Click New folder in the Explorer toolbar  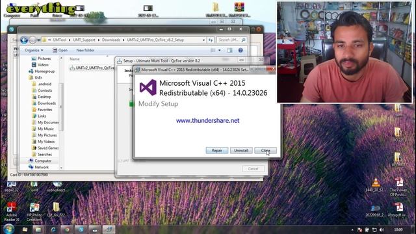85,50
